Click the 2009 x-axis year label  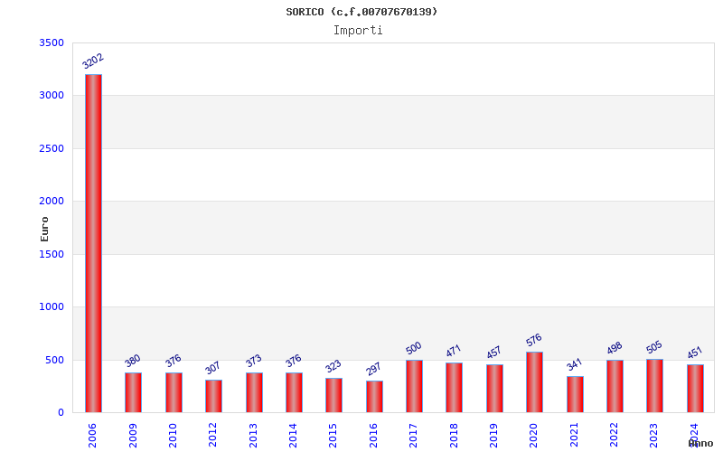pyautogui.click(x=133, y=436)
